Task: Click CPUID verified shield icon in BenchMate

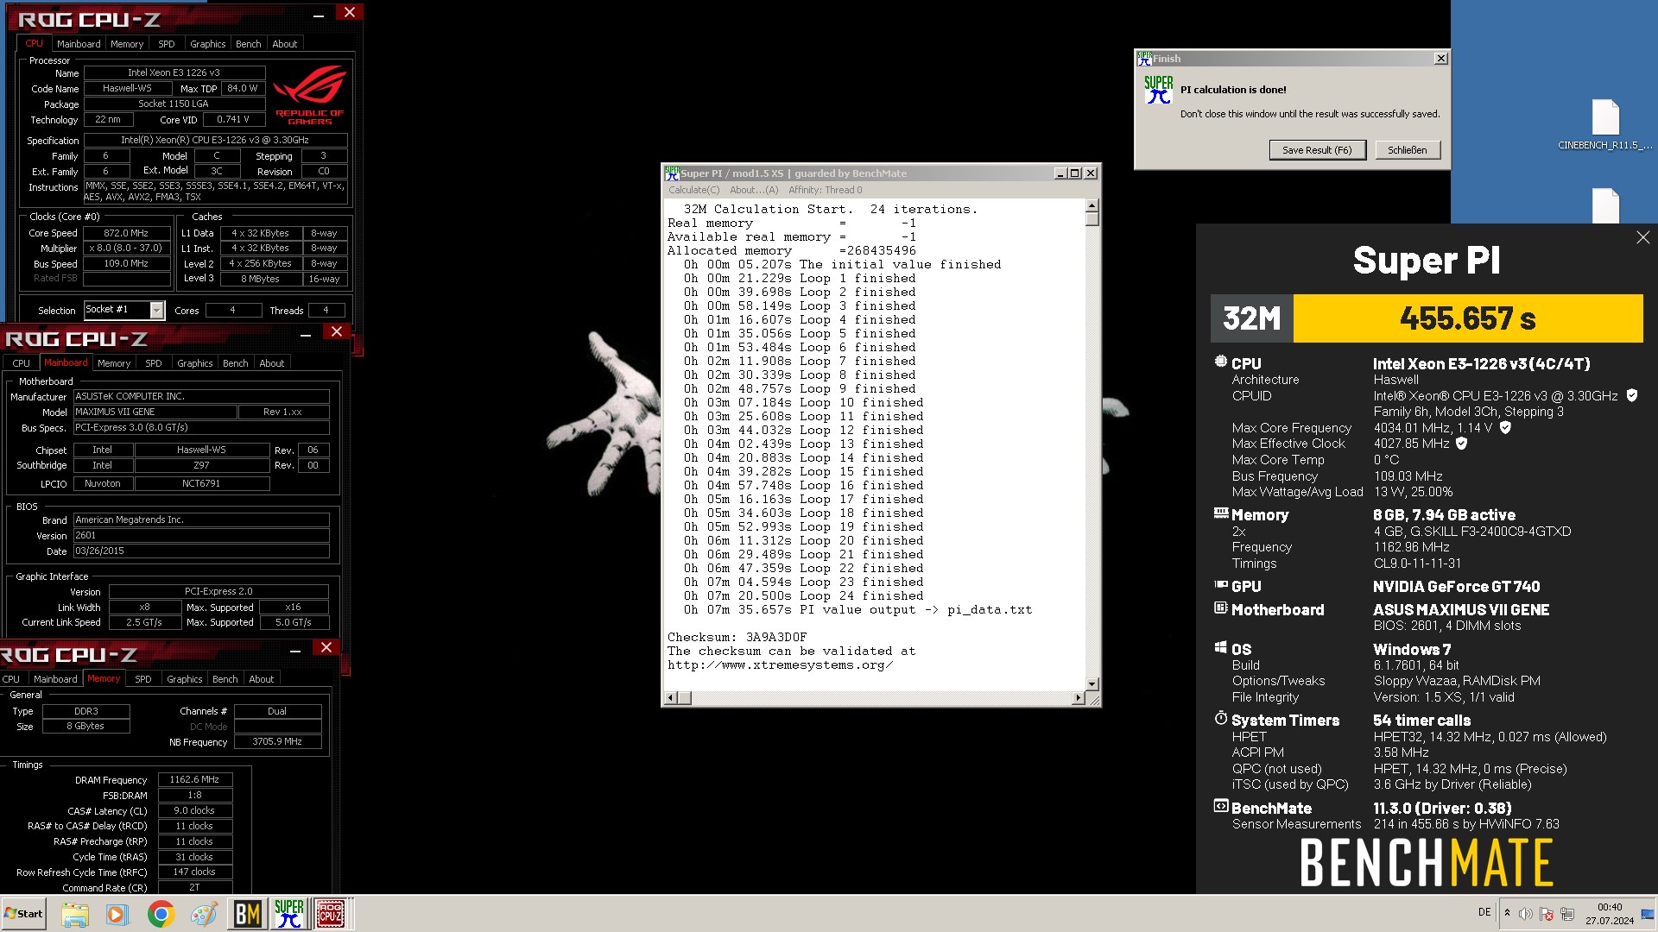Action: tap(1632, 395)
